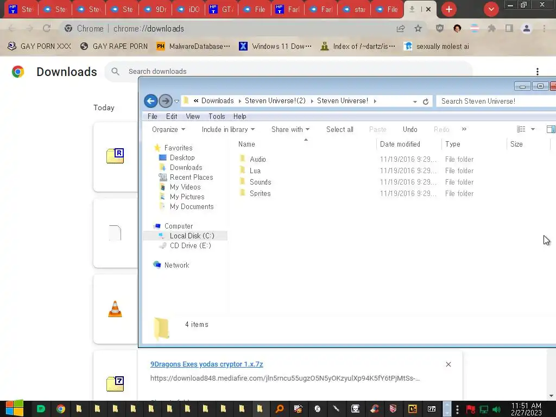
Task: Toggle the preview pane button
Action: point(551,129)
